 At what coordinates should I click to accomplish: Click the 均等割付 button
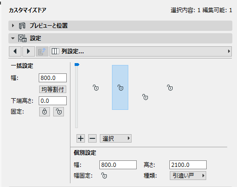coord(53,89)
